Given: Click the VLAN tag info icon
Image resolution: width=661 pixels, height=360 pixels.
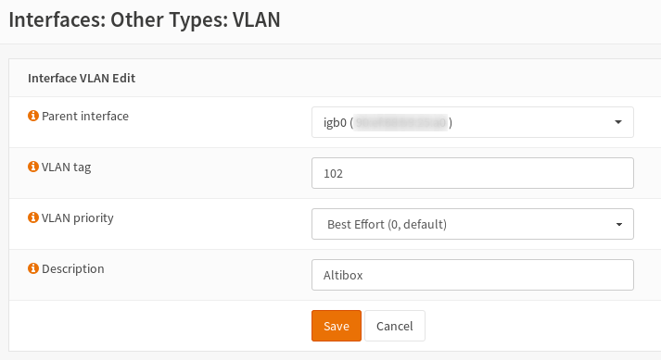Looking at the screenshot, I should pyautogui.click(x=32, y=167).
